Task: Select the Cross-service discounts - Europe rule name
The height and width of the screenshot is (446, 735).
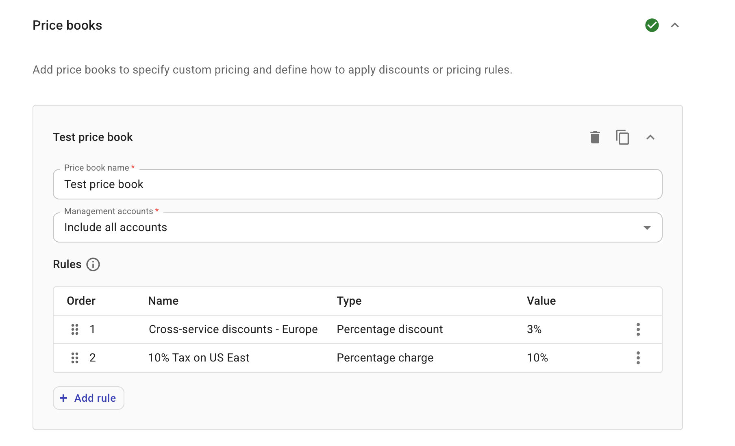Action: pyautogui.click(x=233, y=329)
